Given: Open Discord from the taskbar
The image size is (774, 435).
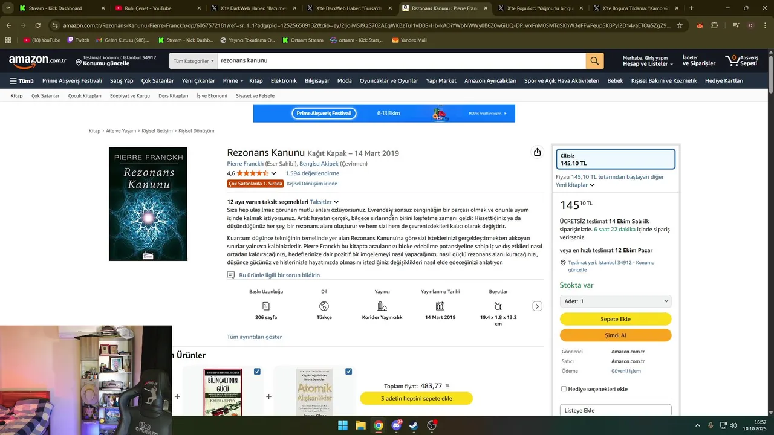Looking at the screenshot, I should pos(397,425).
